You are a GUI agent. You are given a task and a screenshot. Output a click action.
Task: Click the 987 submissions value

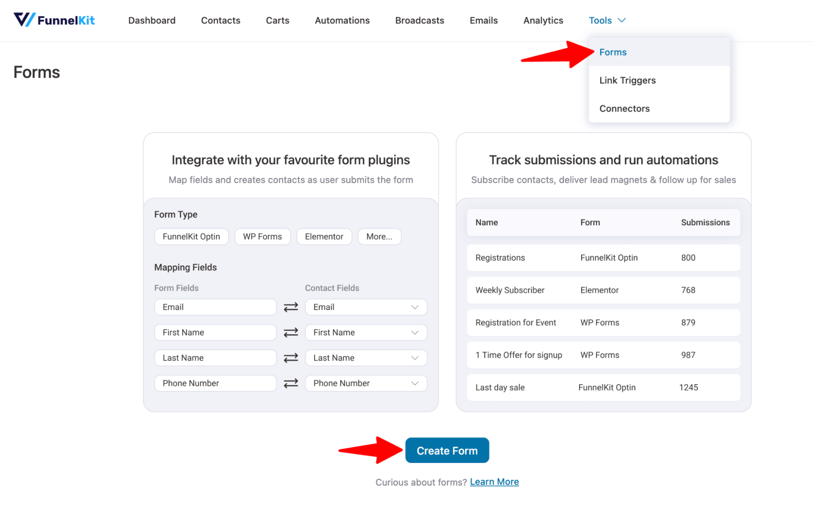click(x=688, y=355)
